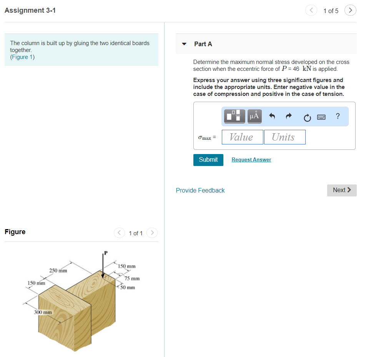The image size is (366, 357).
Task: Click inside the Units input field
Action: (284, 137)
